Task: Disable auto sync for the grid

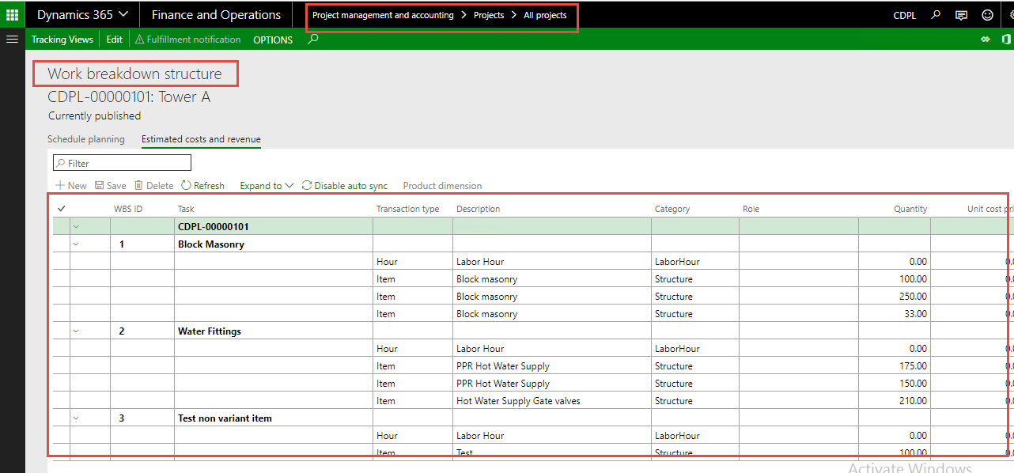Action: coord(345,185)
